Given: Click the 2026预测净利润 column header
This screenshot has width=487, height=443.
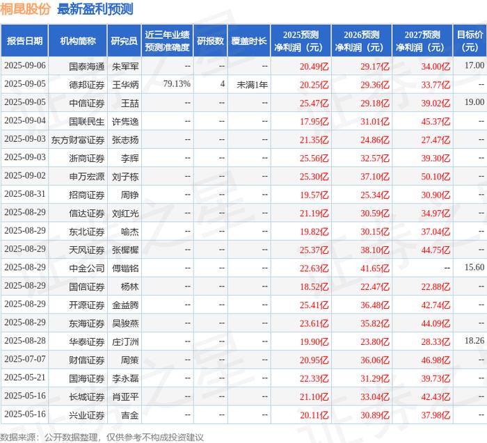Looking at the screenshot, I should tap(362, 41).
